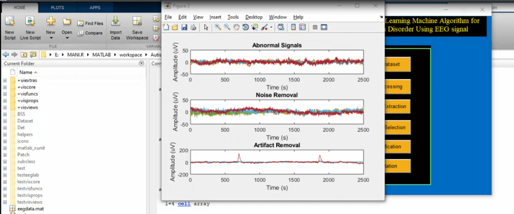Expand the +viscore folder
The width and height of the screenshot is (514, 214).
click(x=5, y=87)
